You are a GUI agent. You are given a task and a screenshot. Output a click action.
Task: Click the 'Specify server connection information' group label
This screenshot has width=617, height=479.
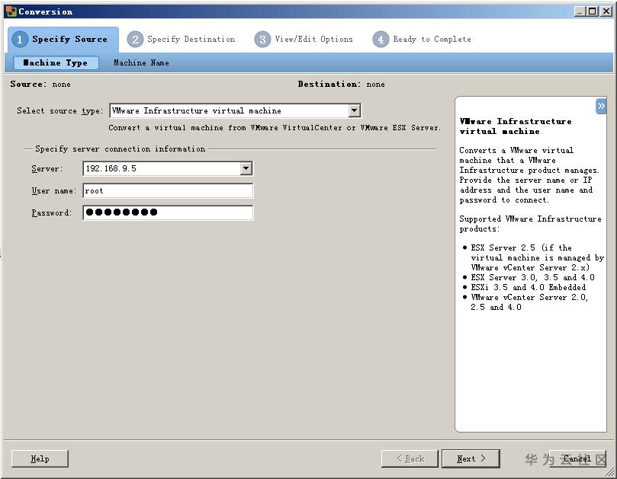coord(120,149)
